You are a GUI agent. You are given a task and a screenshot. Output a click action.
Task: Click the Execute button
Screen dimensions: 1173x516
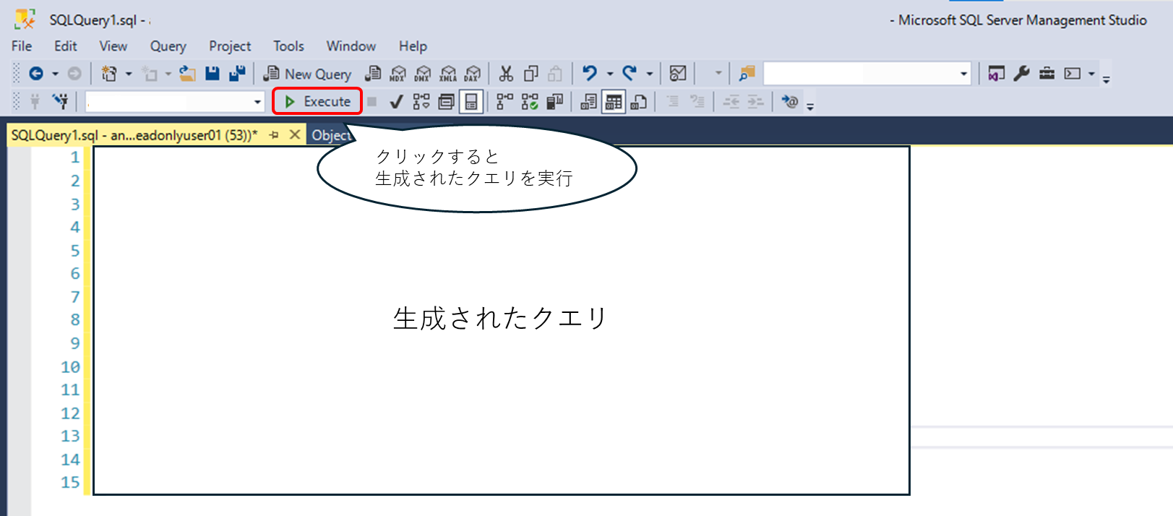click(x=317, y=101)
